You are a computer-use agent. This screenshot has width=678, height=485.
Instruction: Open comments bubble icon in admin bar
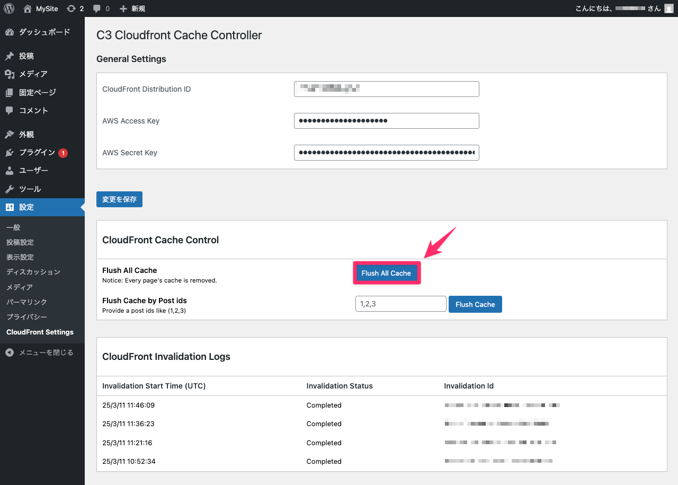(96, 8)
